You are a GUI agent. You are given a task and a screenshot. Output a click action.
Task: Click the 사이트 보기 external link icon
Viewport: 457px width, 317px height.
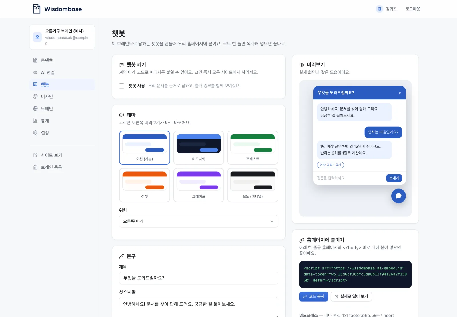click(x=35, y=155)
